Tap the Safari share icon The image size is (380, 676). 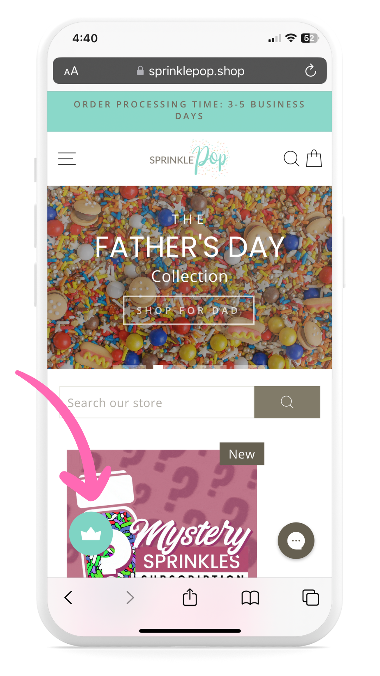pyautogui.click(x=190, y=597)
